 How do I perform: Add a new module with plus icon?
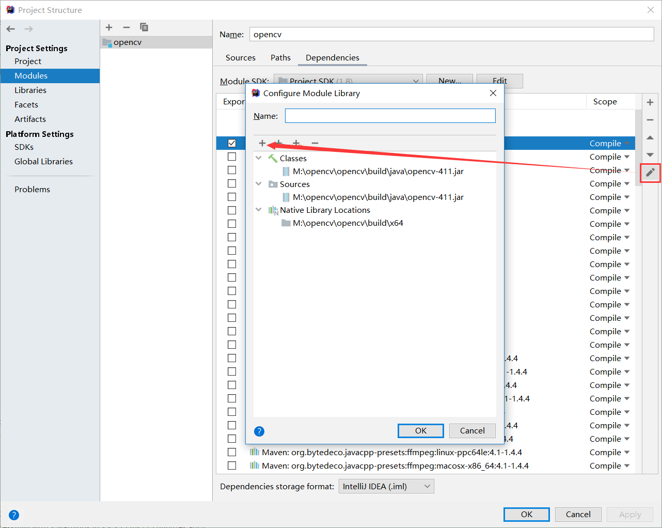click(109, 27)
